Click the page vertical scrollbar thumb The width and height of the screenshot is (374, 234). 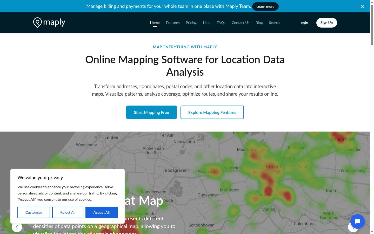pos(372,25)
